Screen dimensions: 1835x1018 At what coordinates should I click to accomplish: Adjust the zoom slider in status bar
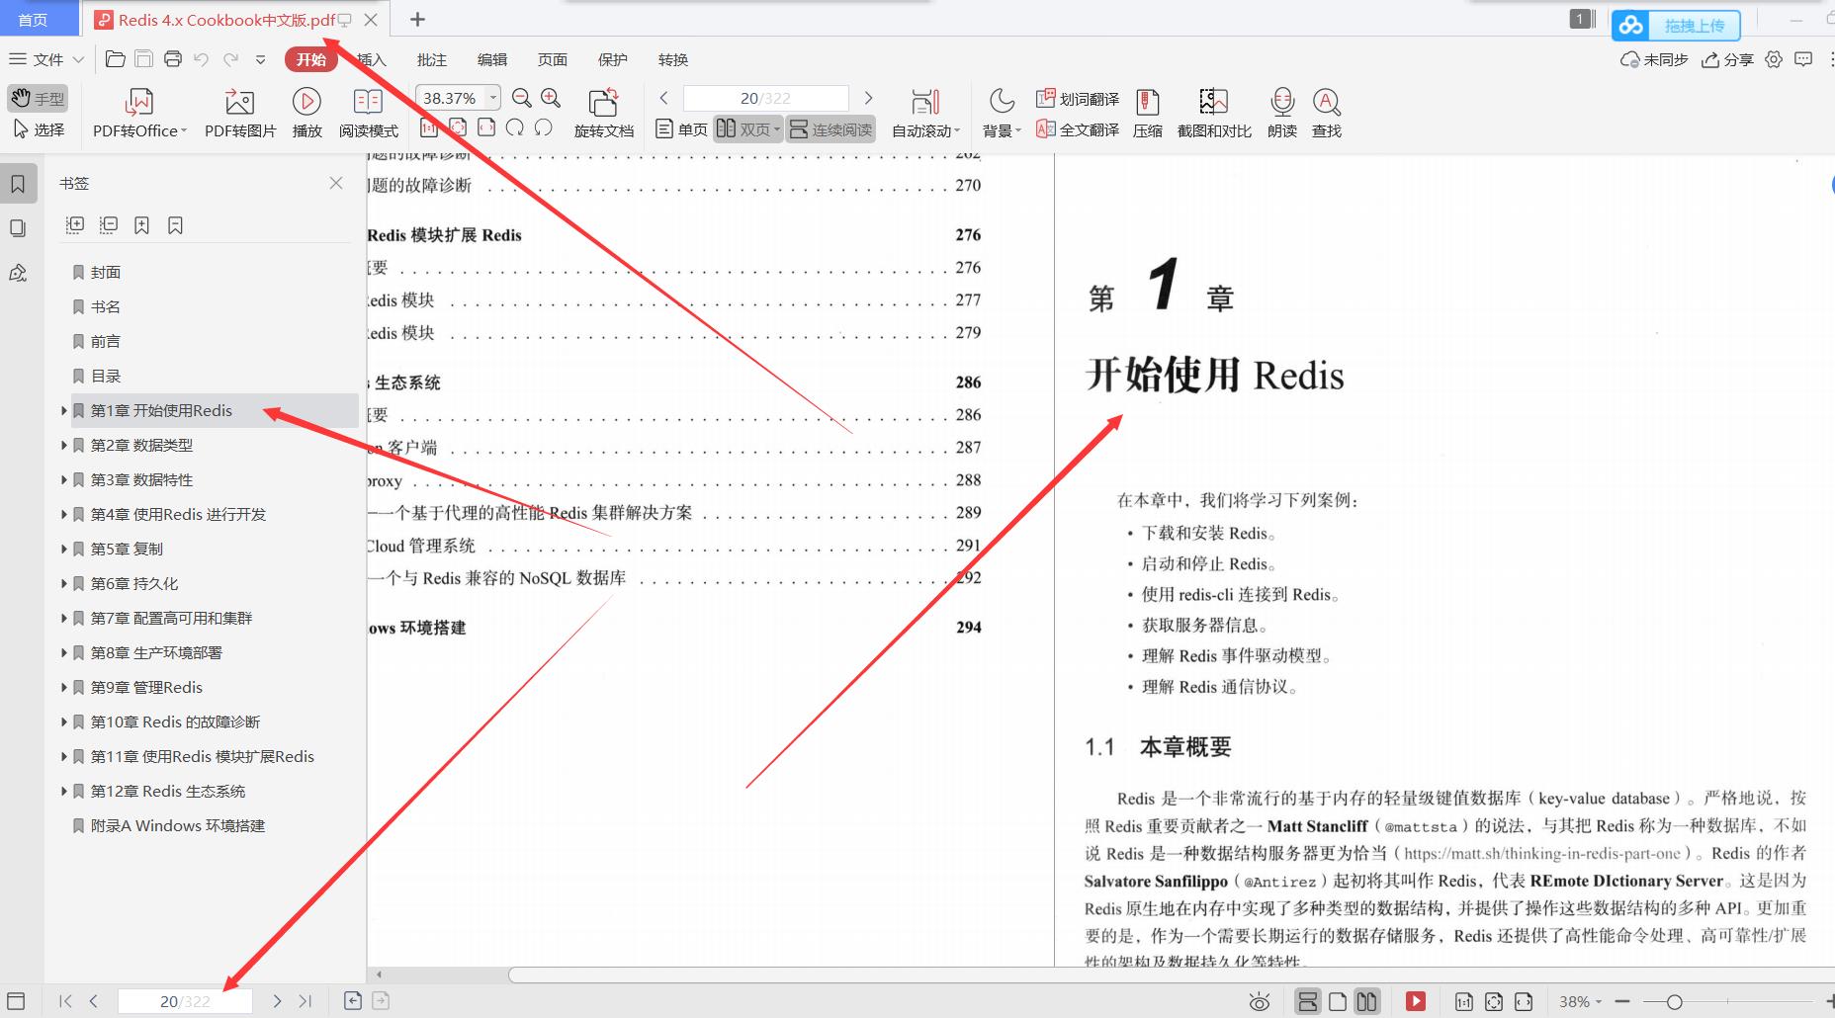pos(1674,1002)
